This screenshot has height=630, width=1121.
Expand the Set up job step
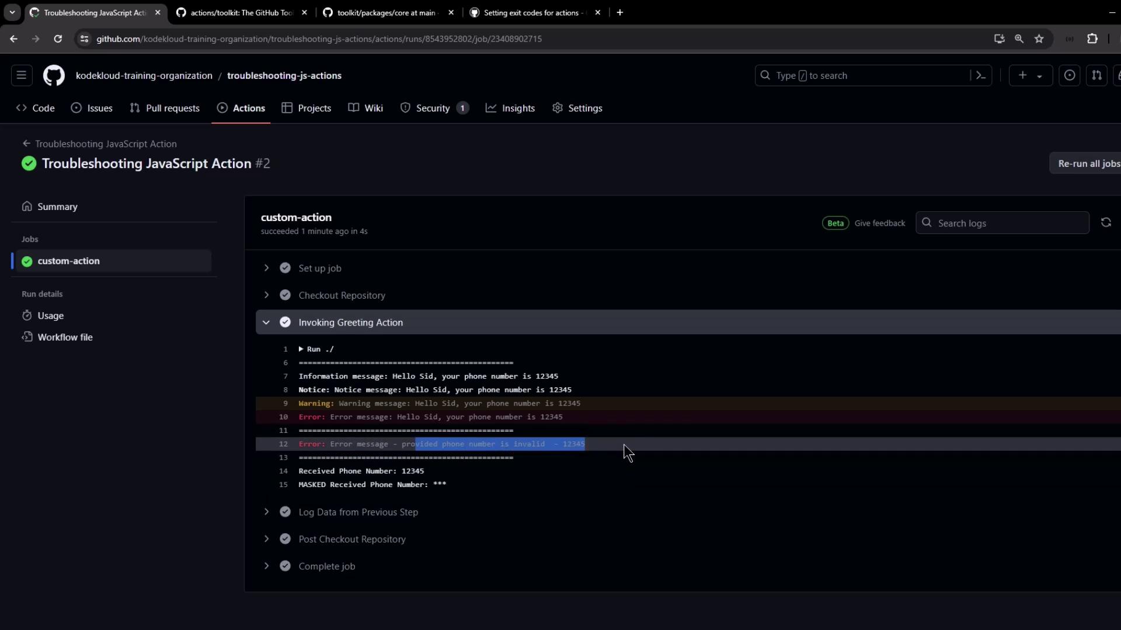pyautogui.click(x=267, y=268)
